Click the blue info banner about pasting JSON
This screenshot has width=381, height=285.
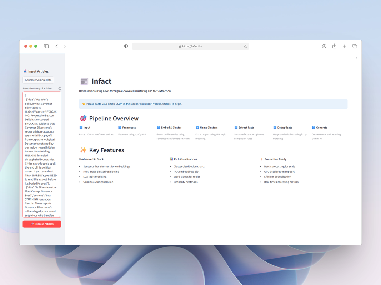coord(213,104)
